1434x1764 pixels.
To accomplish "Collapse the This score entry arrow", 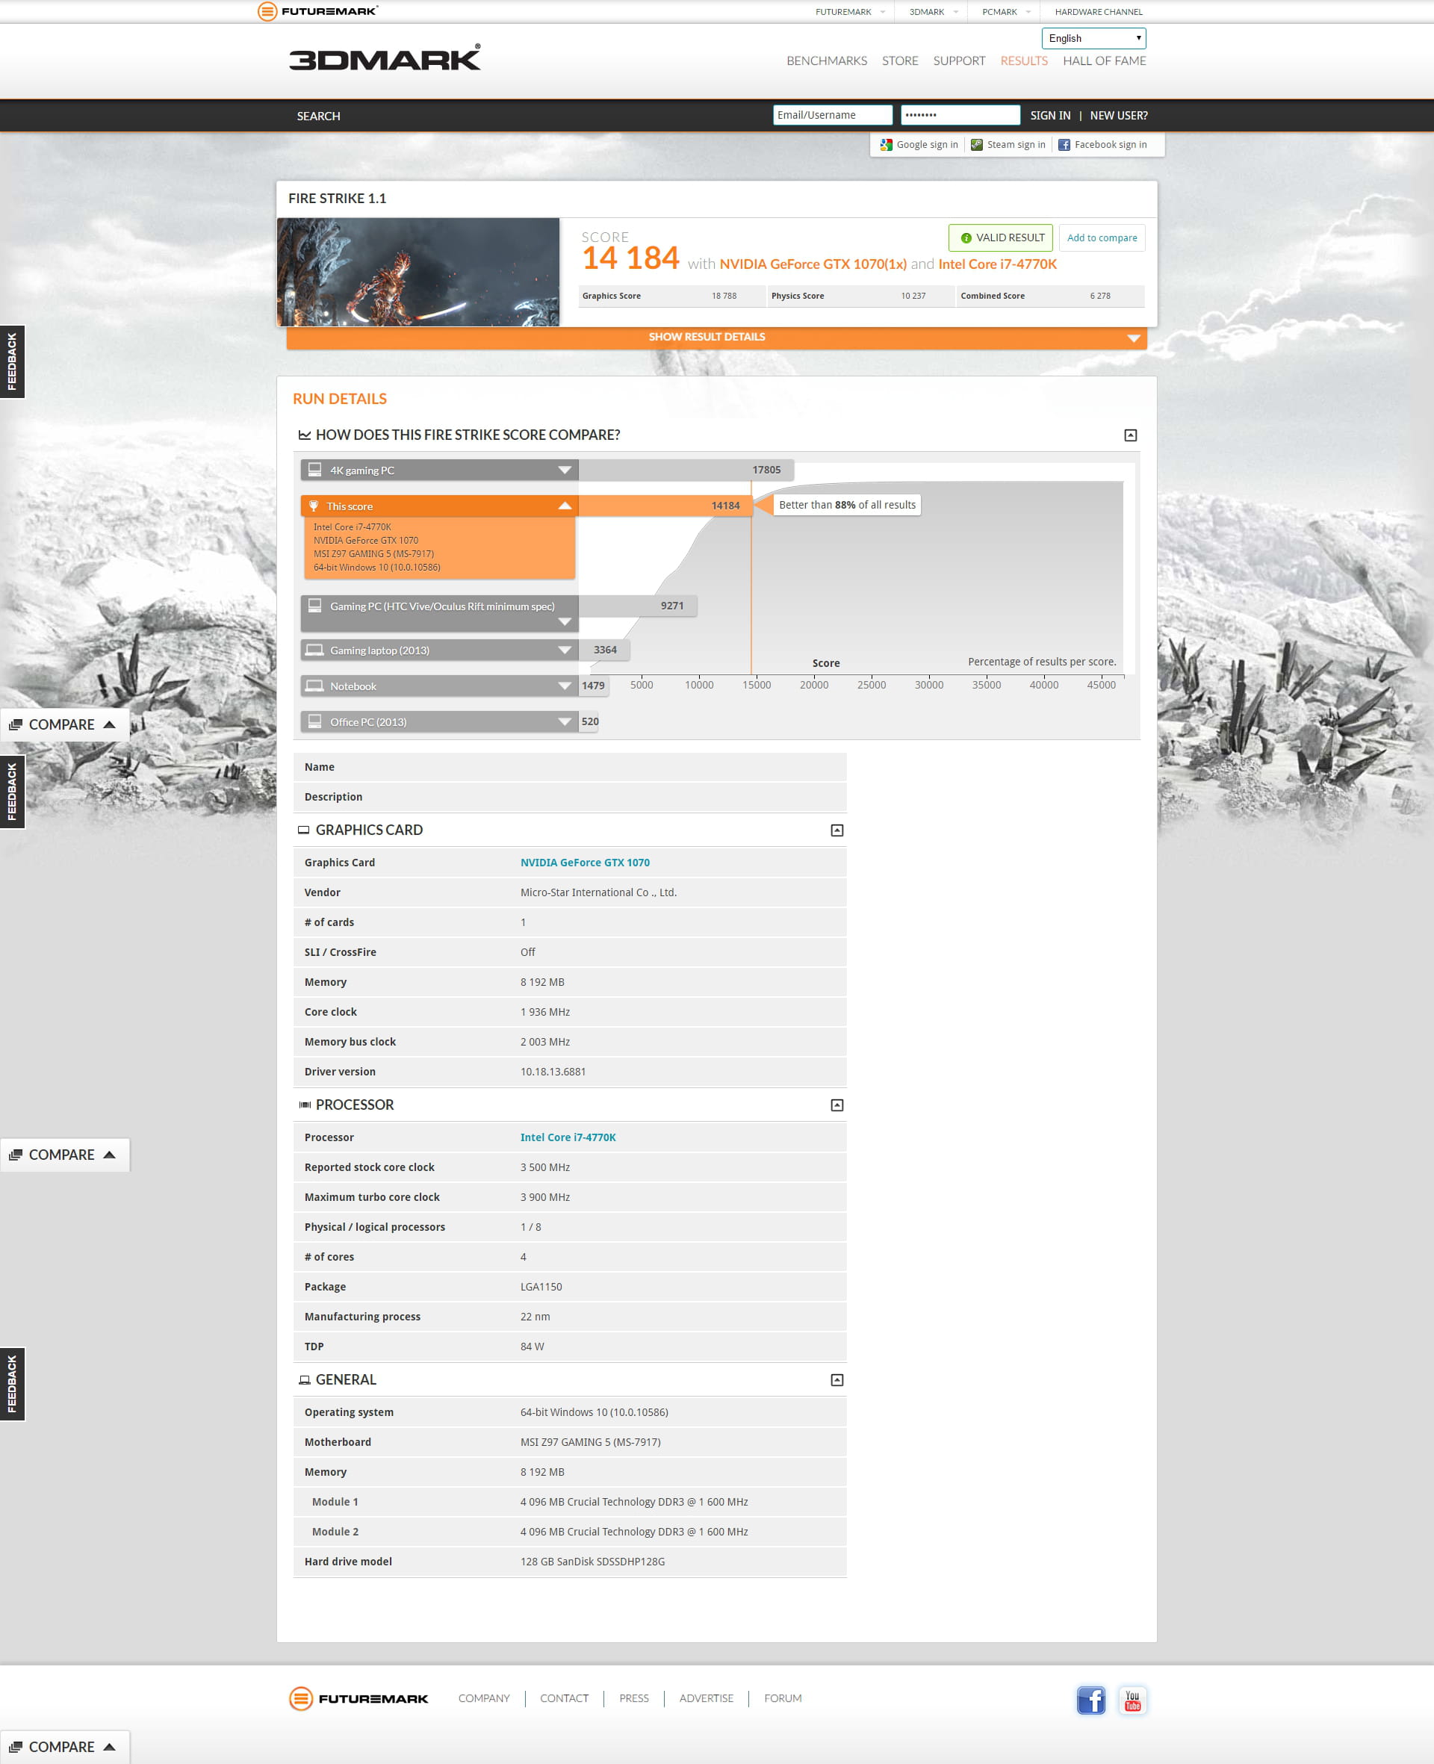I will click(x=565, y=506).
